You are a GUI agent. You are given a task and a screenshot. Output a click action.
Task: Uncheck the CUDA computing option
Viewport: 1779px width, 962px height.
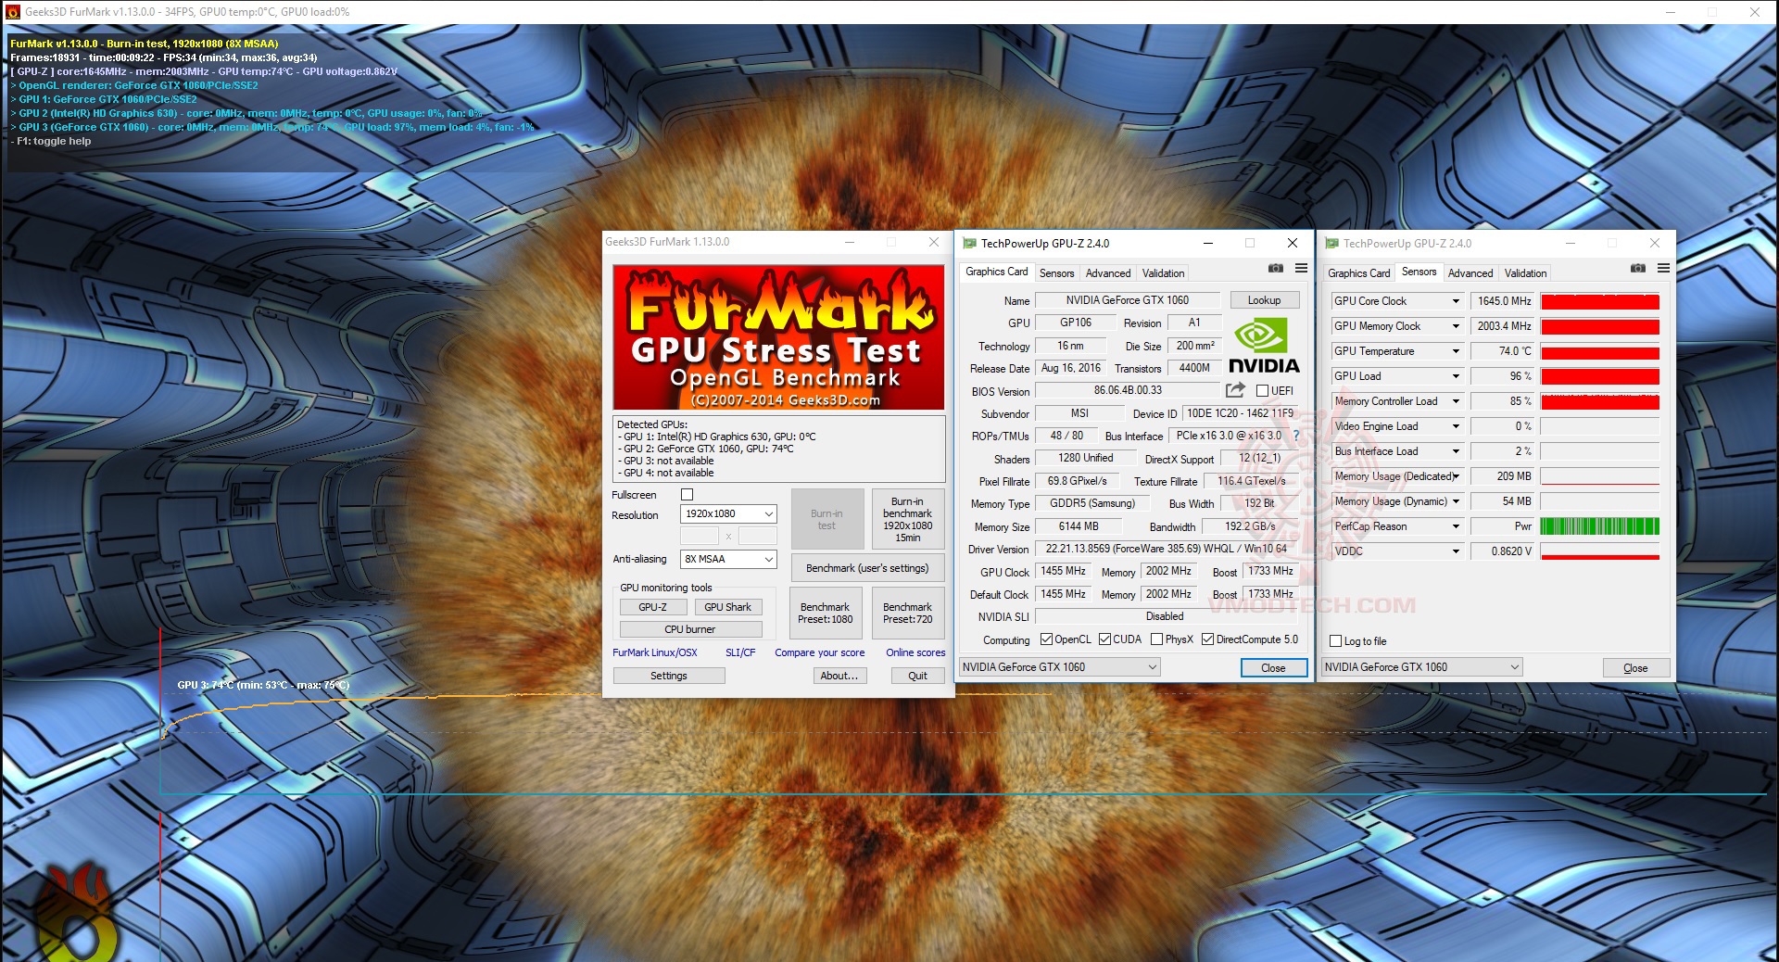[1105, 639]
